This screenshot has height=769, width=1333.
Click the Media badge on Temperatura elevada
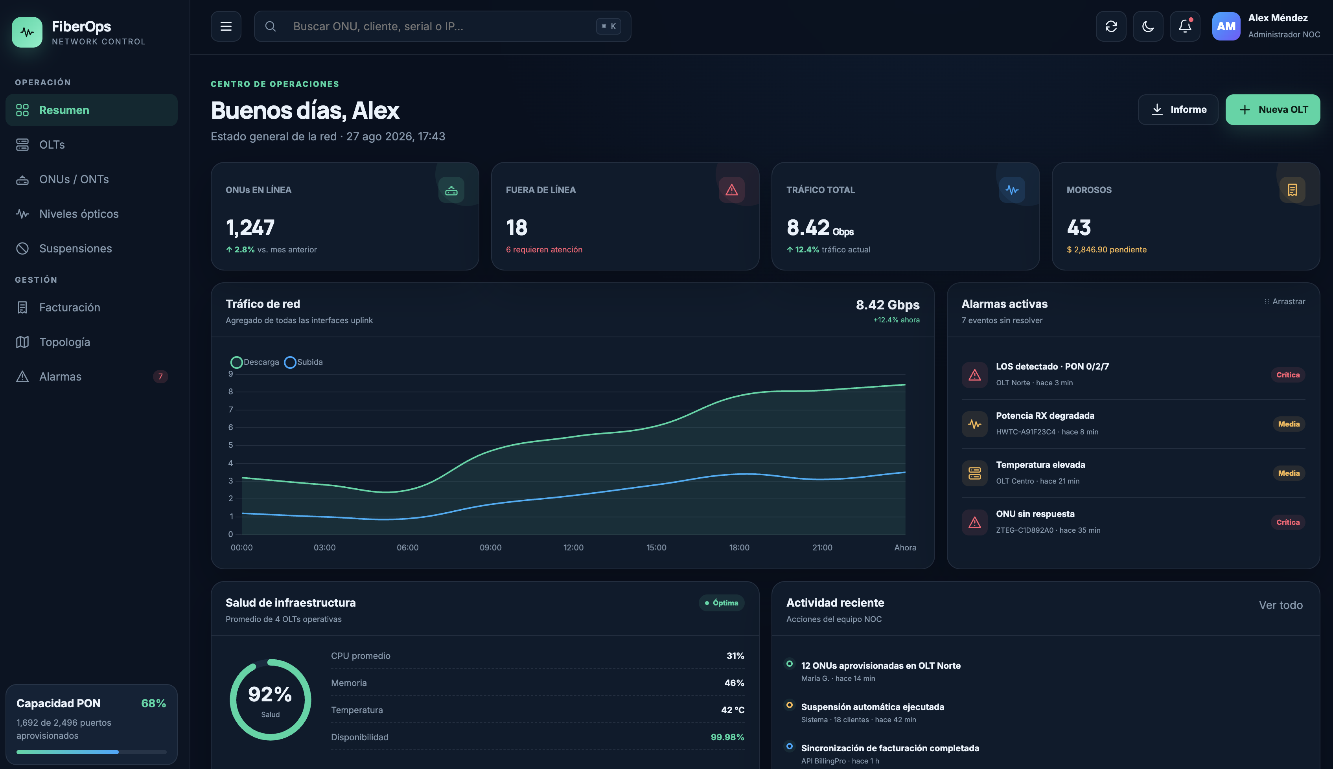1289,473
